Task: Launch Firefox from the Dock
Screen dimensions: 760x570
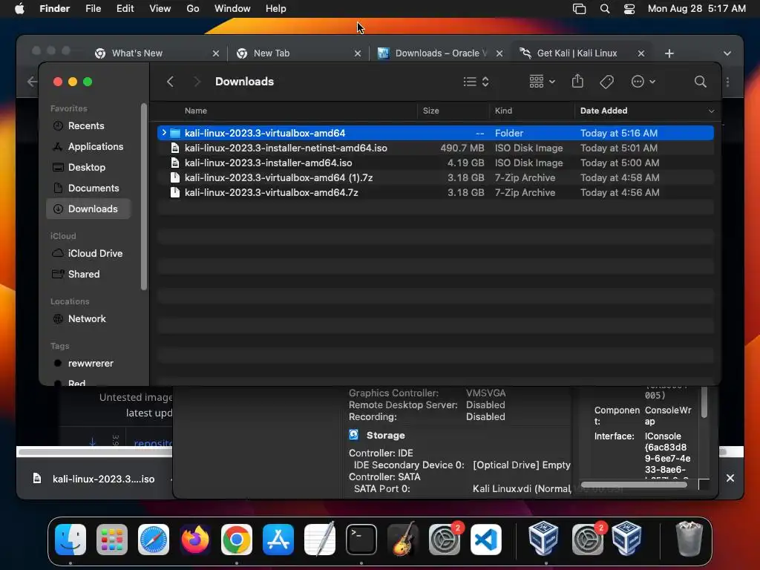Action: coord(195,540)
